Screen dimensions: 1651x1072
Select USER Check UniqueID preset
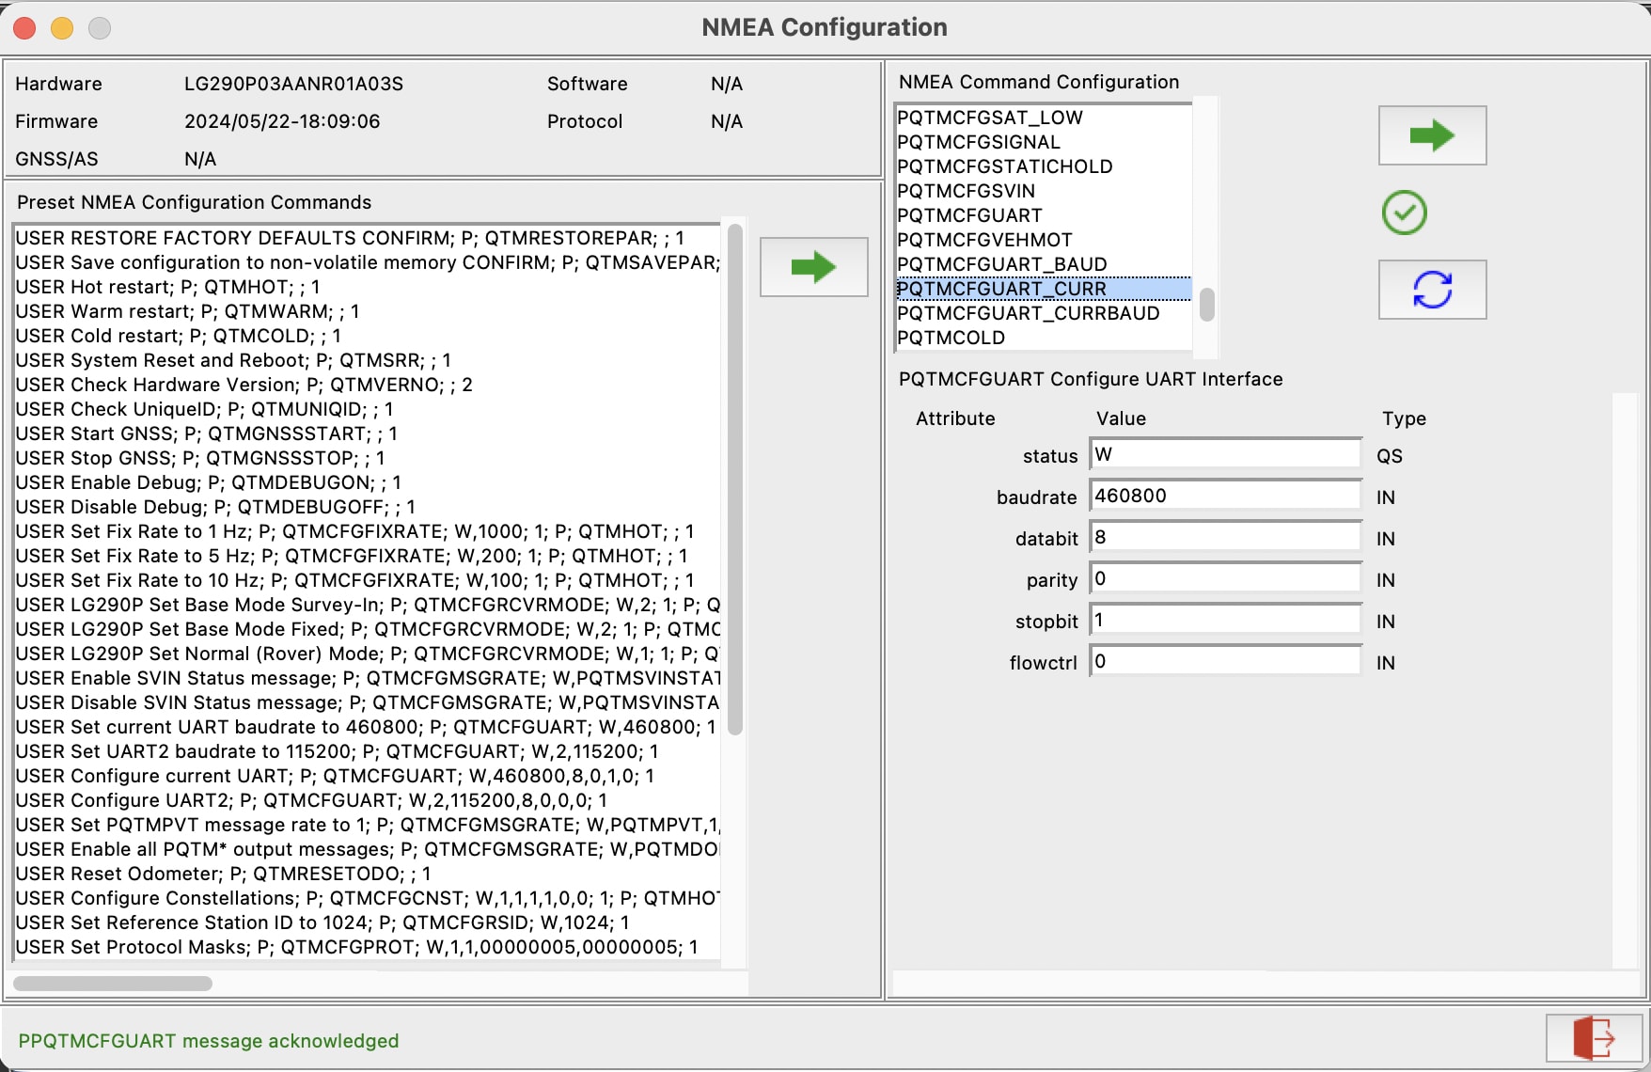[x=368, y=409]
